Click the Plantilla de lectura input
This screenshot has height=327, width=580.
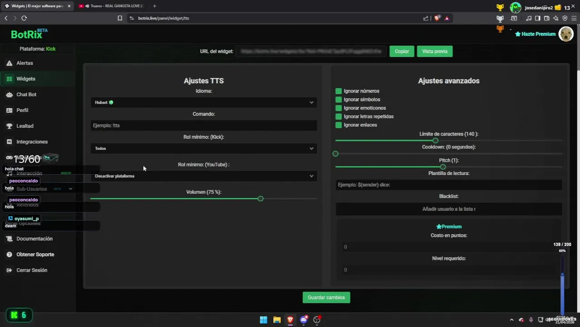click(449, 185)
